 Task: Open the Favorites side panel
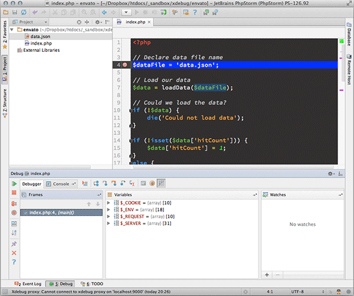[5, 35]
